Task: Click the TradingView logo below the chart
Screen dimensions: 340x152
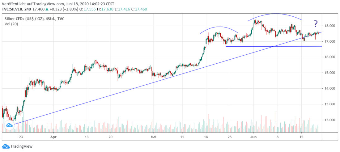Action: tap(17, 146)
